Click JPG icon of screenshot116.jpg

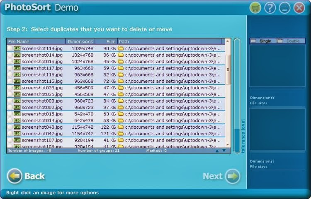(x=17, y=74)
